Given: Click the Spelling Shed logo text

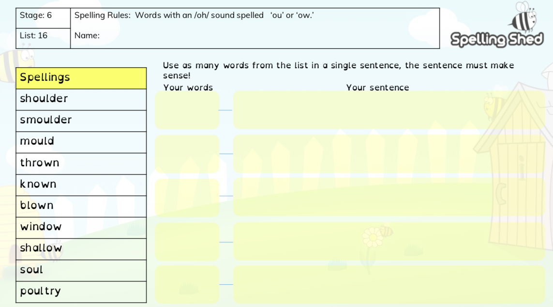Looking at the screenshot, I should pyautogui.click(x=497, y=40).
